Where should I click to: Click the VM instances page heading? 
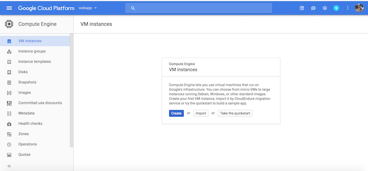tap(96, 24)
